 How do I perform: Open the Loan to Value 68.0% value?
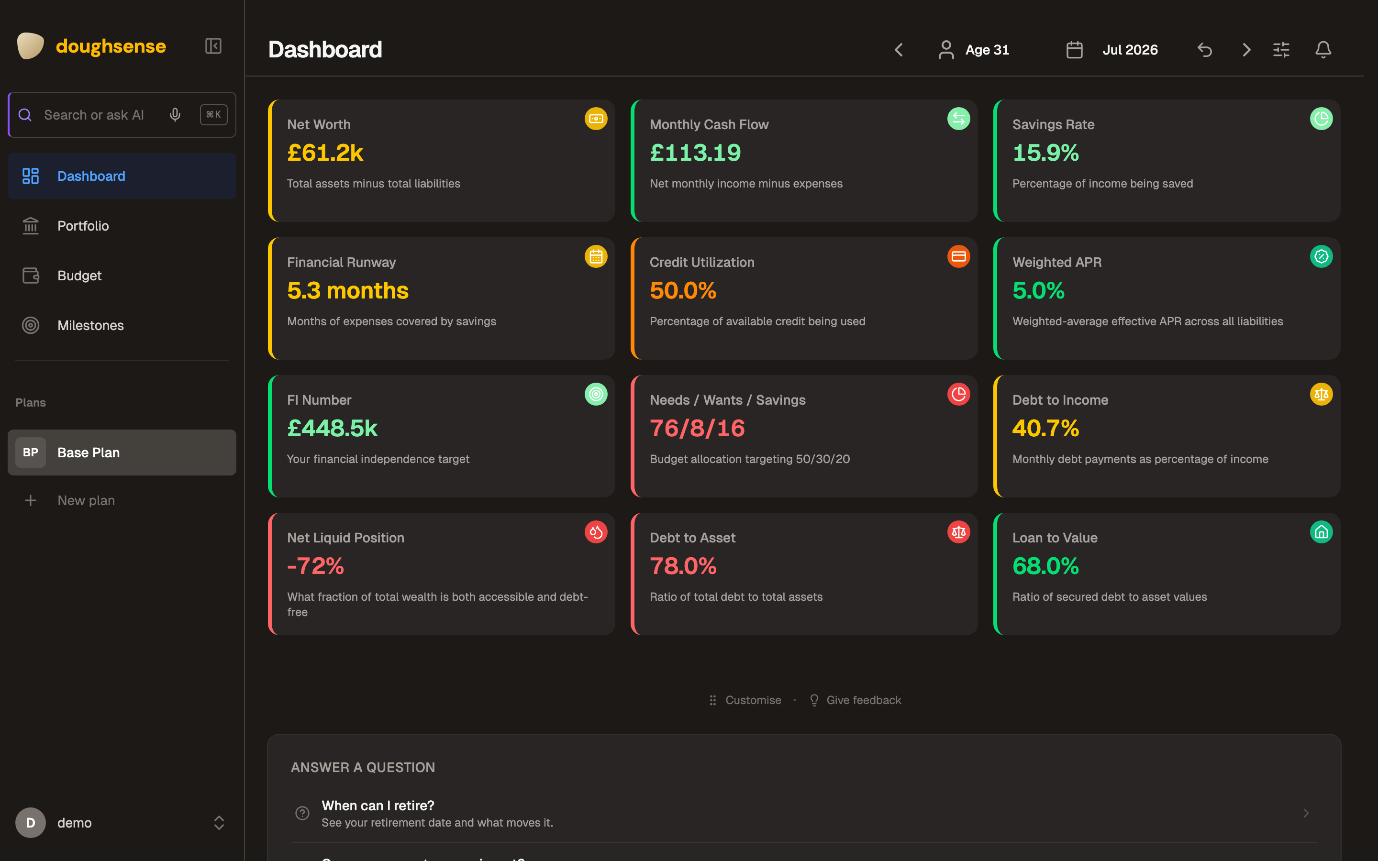click(x=1045, y=566)
